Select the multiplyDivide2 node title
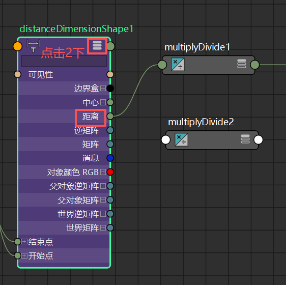286x285 pixels. [x=201, y=122]
